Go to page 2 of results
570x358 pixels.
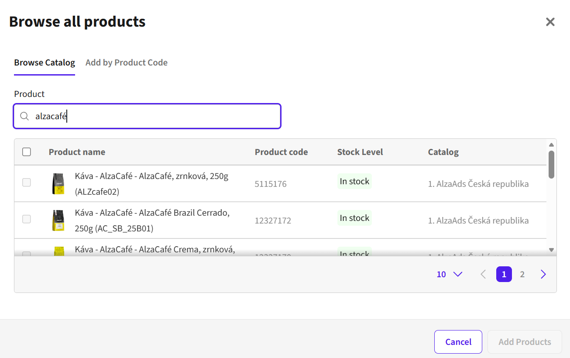click(x=522, y=274)
